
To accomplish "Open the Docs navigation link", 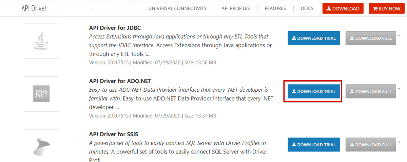I will tap(307, 8).
